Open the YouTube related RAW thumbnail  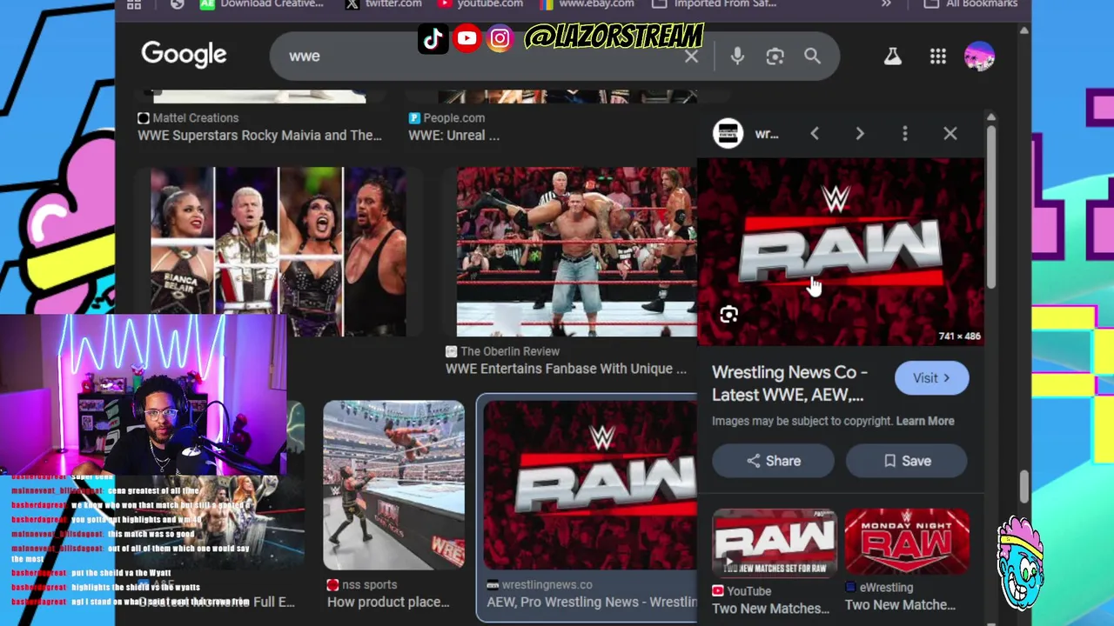click(x=774, y=543)
